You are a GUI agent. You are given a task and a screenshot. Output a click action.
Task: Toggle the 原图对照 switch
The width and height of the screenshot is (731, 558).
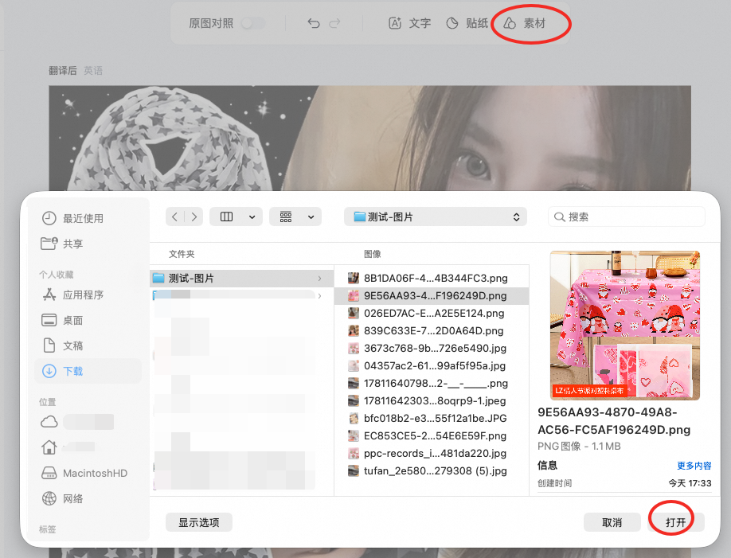253,23
